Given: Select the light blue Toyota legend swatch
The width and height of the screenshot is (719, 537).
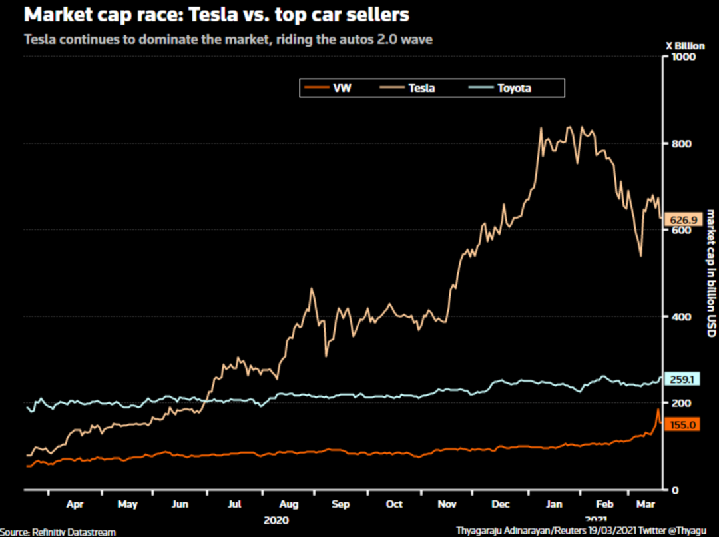Looking at the screenshot, I should 481,88.
